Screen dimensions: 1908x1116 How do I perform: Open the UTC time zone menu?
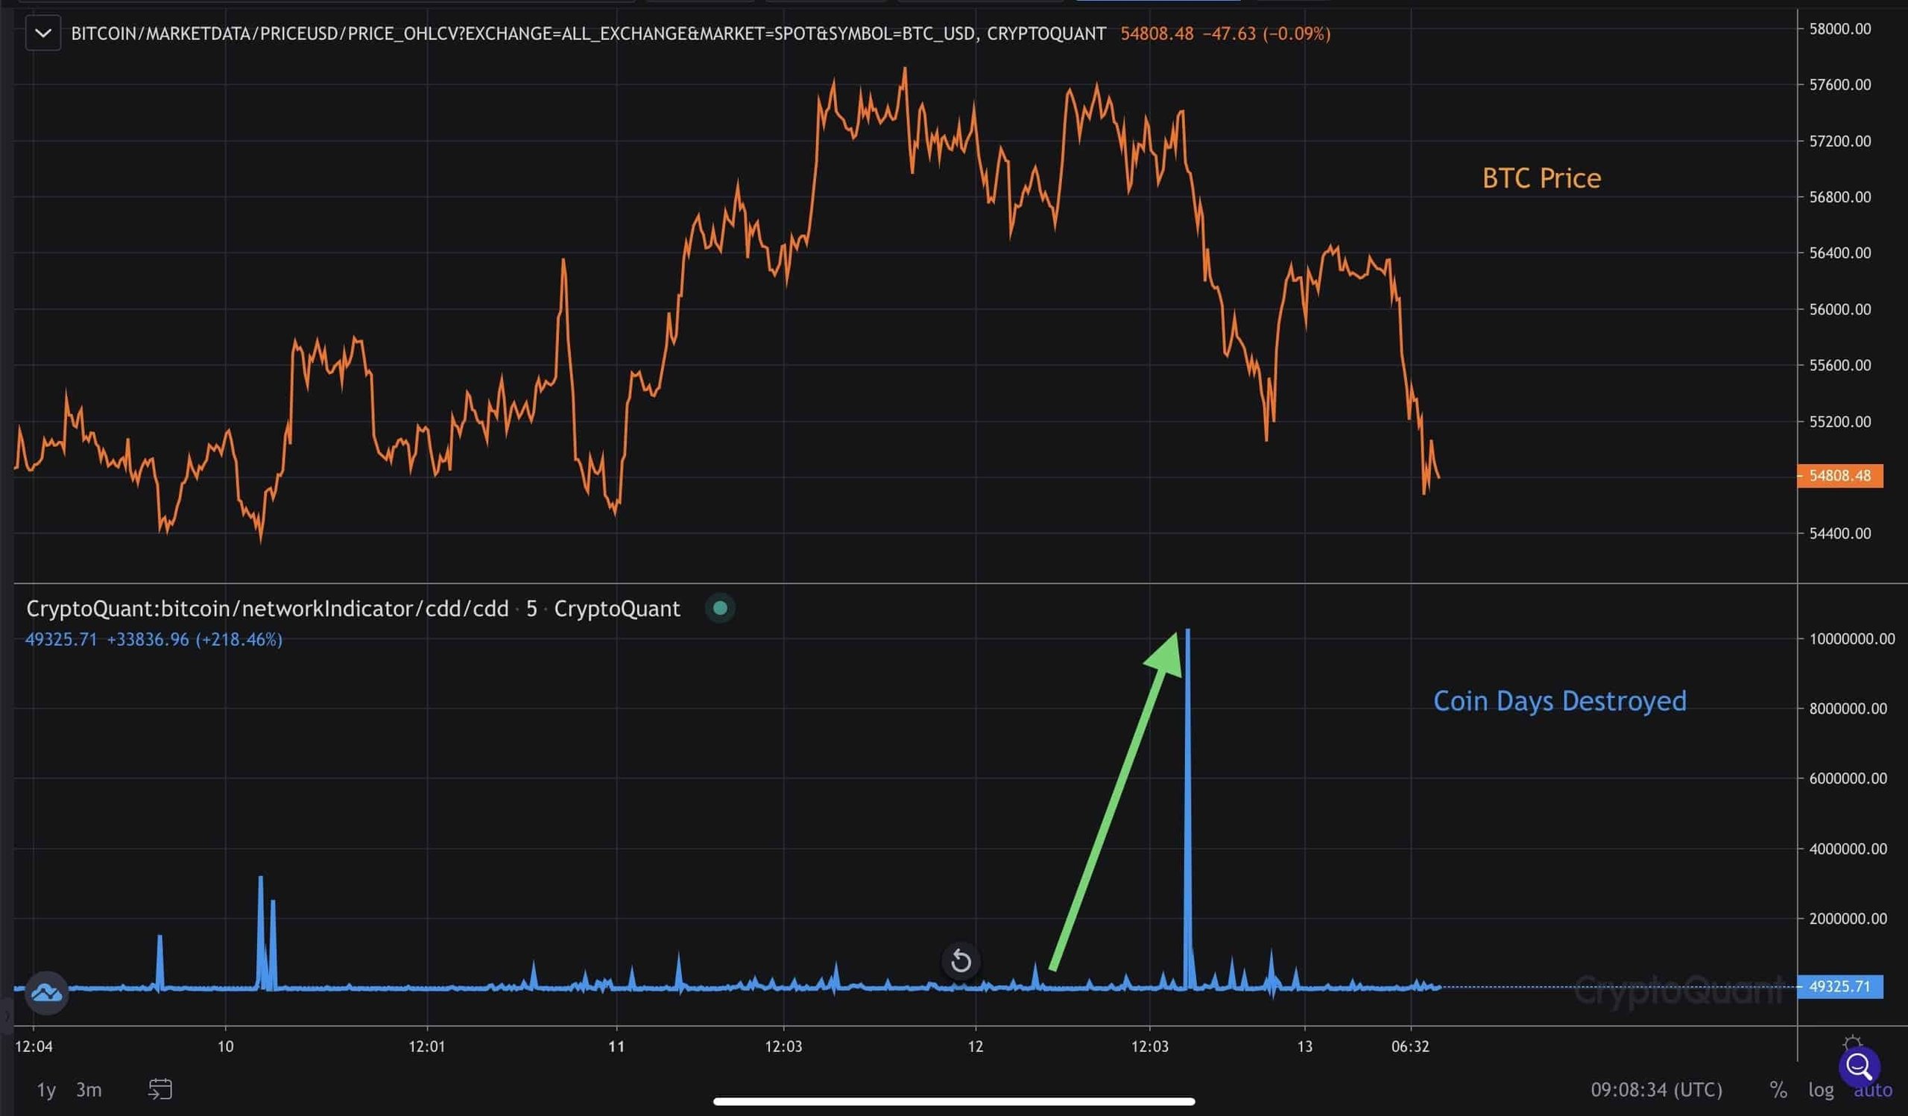(x=1656, y=1089)
